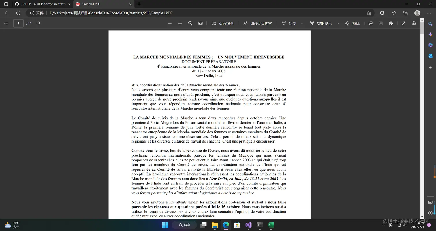Image resolution: width=436 pixels, height=231 pixels.
Task: Open Collections panel
Action: coord(405,13)
